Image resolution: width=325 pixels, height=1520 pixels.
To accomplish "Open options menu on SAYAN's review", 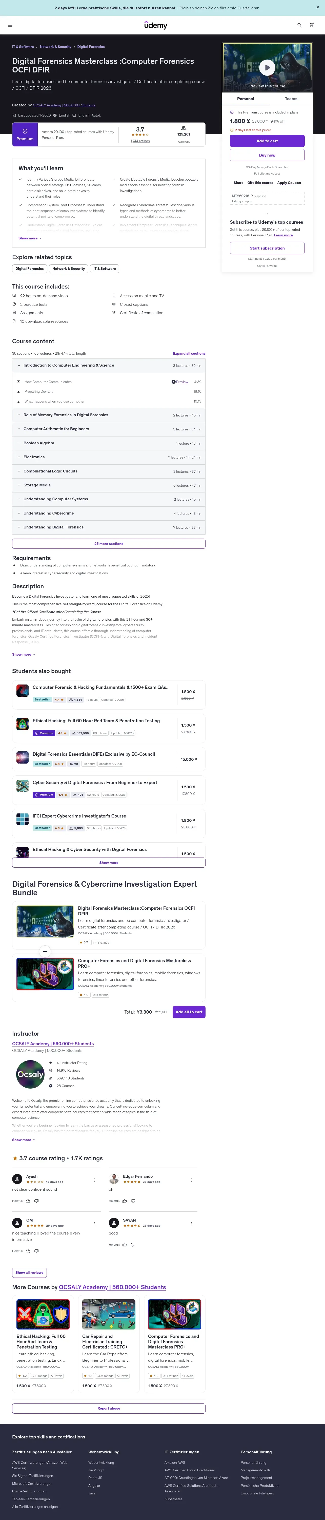I will pyautogui.click(x=191, y=1224).
